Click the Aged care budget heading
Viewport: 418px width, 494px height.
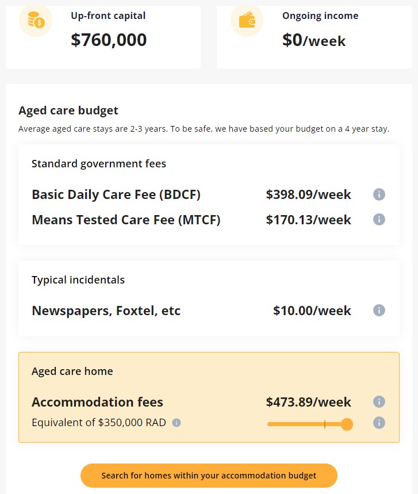tap(68, 110)
